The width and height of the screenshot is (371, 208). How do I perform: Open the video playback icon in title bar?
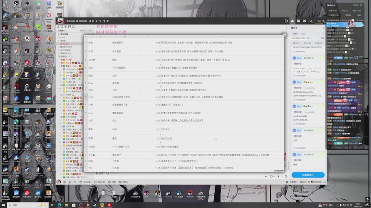286,21
